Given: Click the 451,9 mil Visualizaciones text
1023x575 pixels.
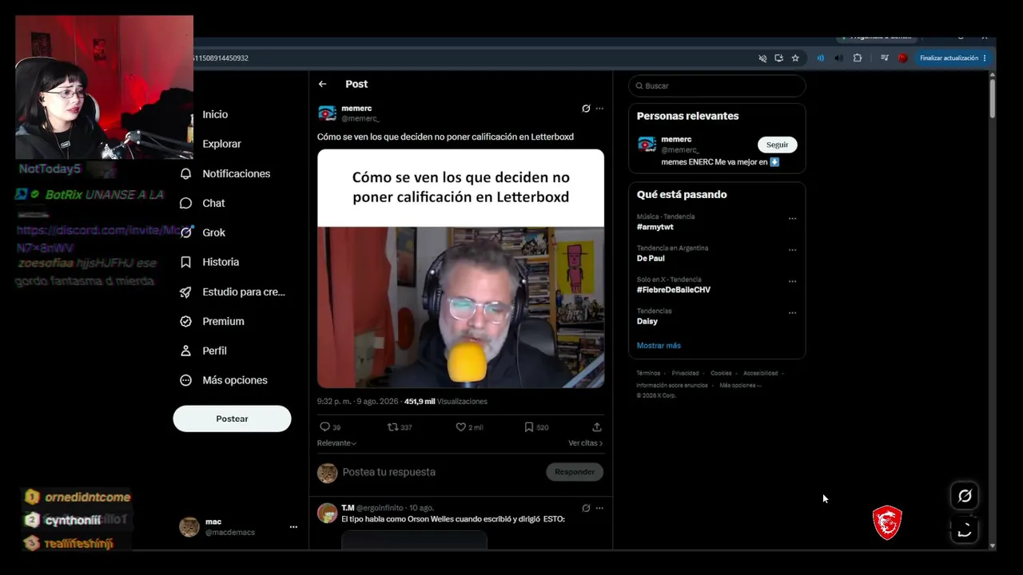Looking at the screenshot, I should pos(445,402).
